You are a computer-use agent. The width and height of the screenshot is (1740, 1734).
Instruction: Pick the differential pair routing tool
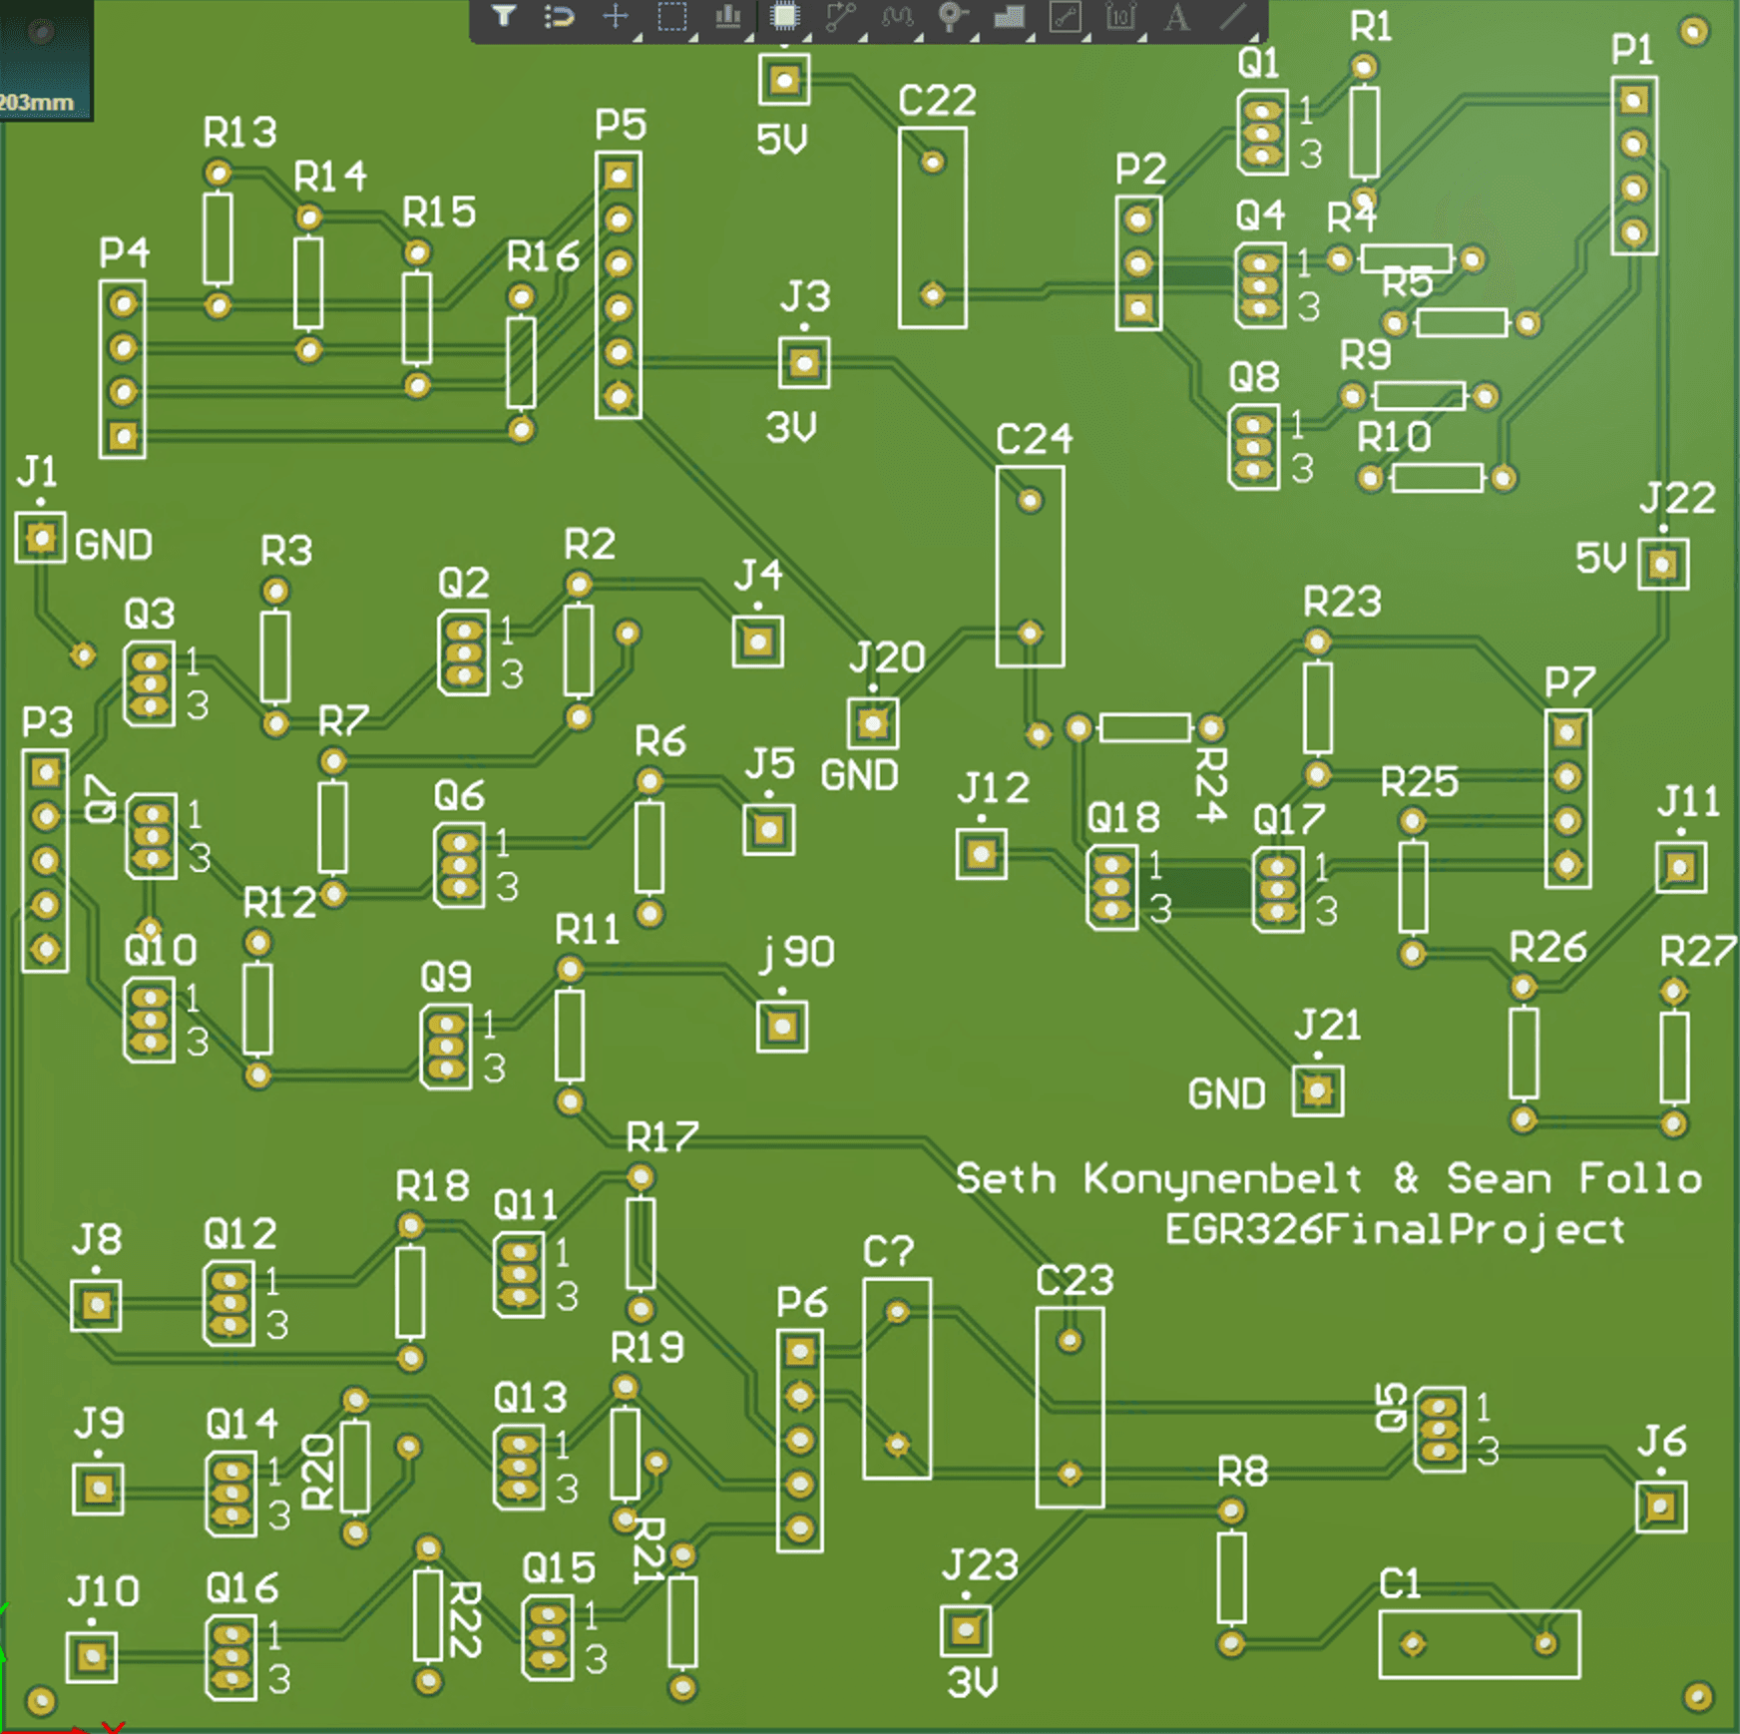(x=898, y=17)
